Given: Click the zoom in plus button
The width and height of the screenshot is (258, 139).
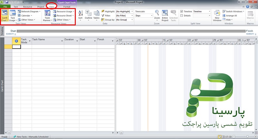Looking at the screenshot, I should point(256,137).
